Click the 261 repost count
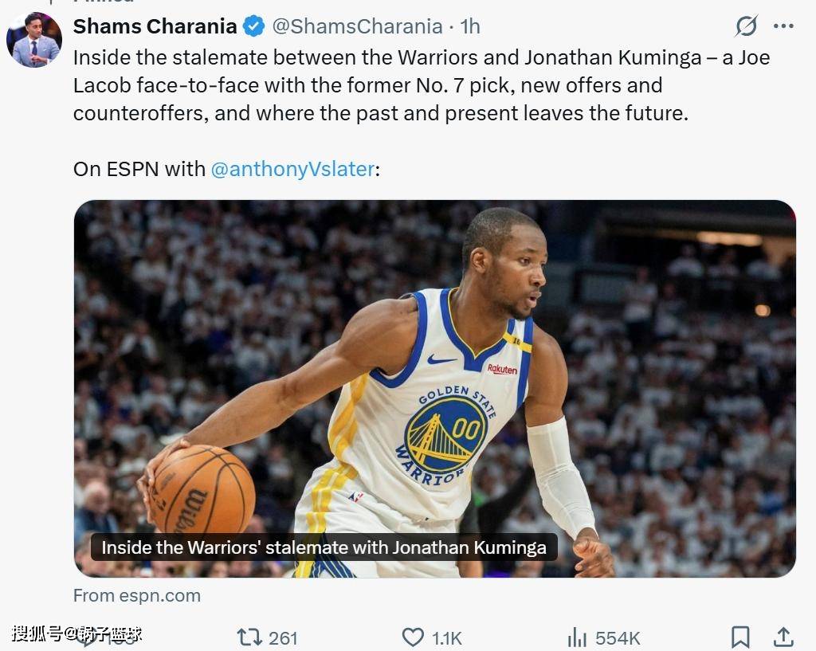The width and height of the screenshot is (816, 651). [x=283, y=637]
